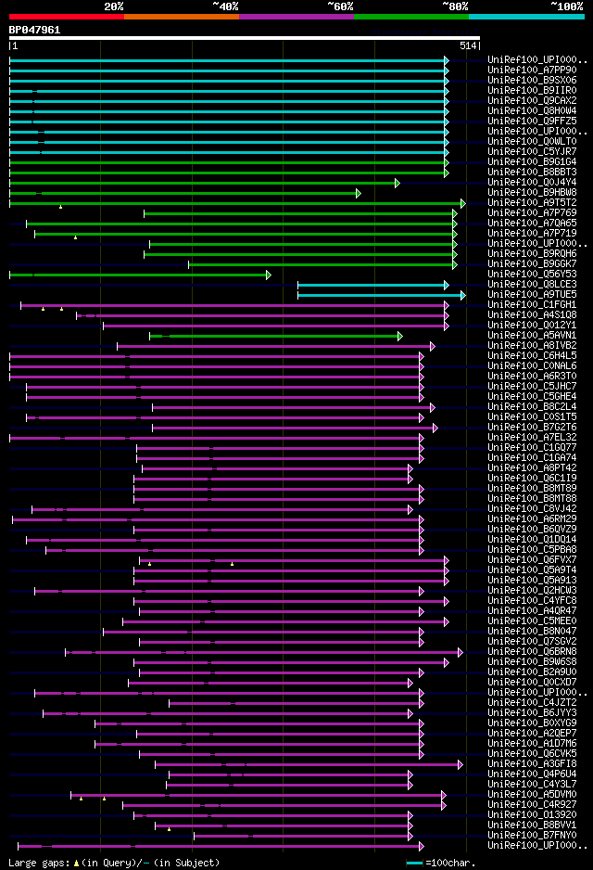This screenshot has width=593, height=870.
Task: Select the UniRef100_Q1DQ14 label
Action: pos(532,539)
